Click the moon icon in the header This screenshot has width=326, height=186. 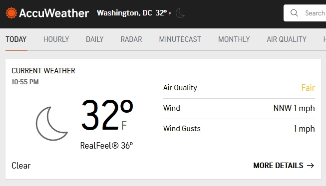tap(180, 13)
